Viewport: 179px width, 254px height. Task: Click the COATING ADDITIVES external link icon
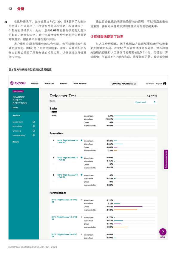(135, 84)
